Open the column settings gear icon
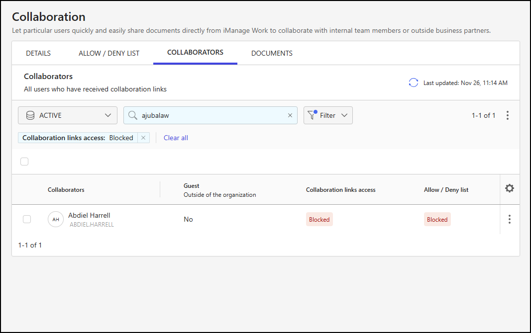Viewport: 531px width, 333px height. 510,189
